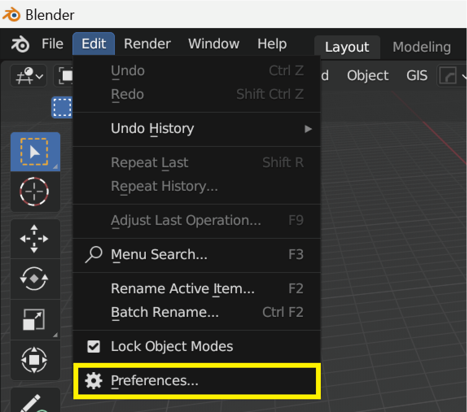Select the Move tool
Viewport: 467px width, 412px height.
[x=35, y=239]
